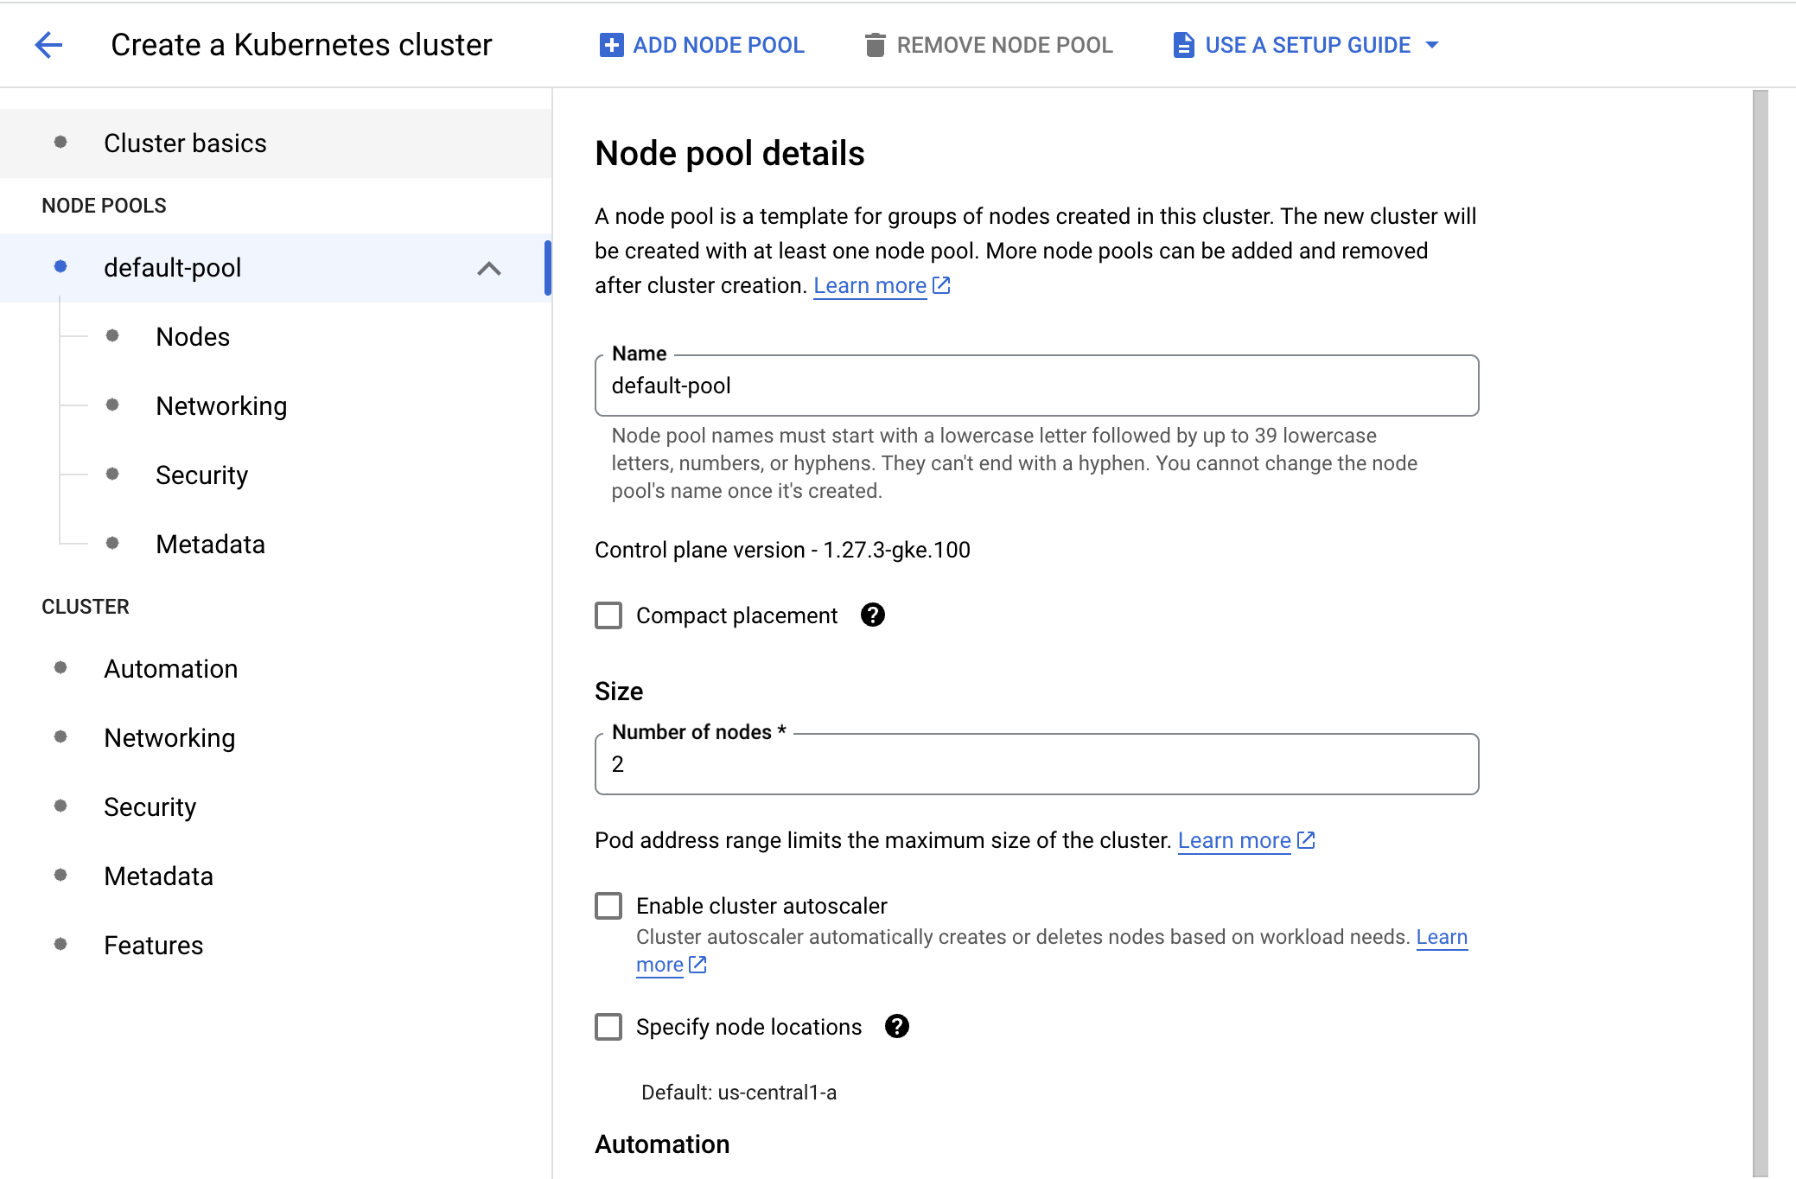The image size is (1796, 1179).
Task: Click the back arrow icon
Action: pos(49,45)
